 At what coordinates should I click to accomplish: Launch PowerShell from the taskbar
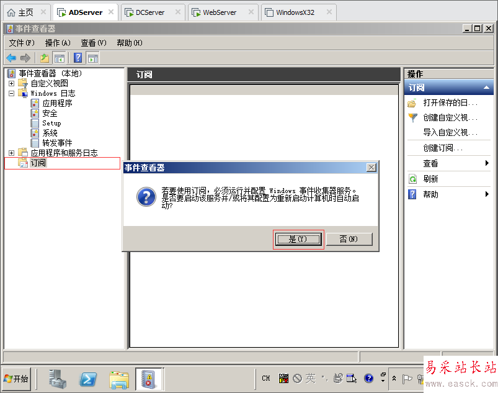coord(88,379)
